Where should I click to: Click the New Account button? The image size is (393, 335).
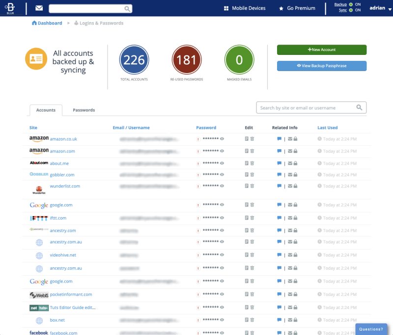pyautogui.click(x=322, y=50)
